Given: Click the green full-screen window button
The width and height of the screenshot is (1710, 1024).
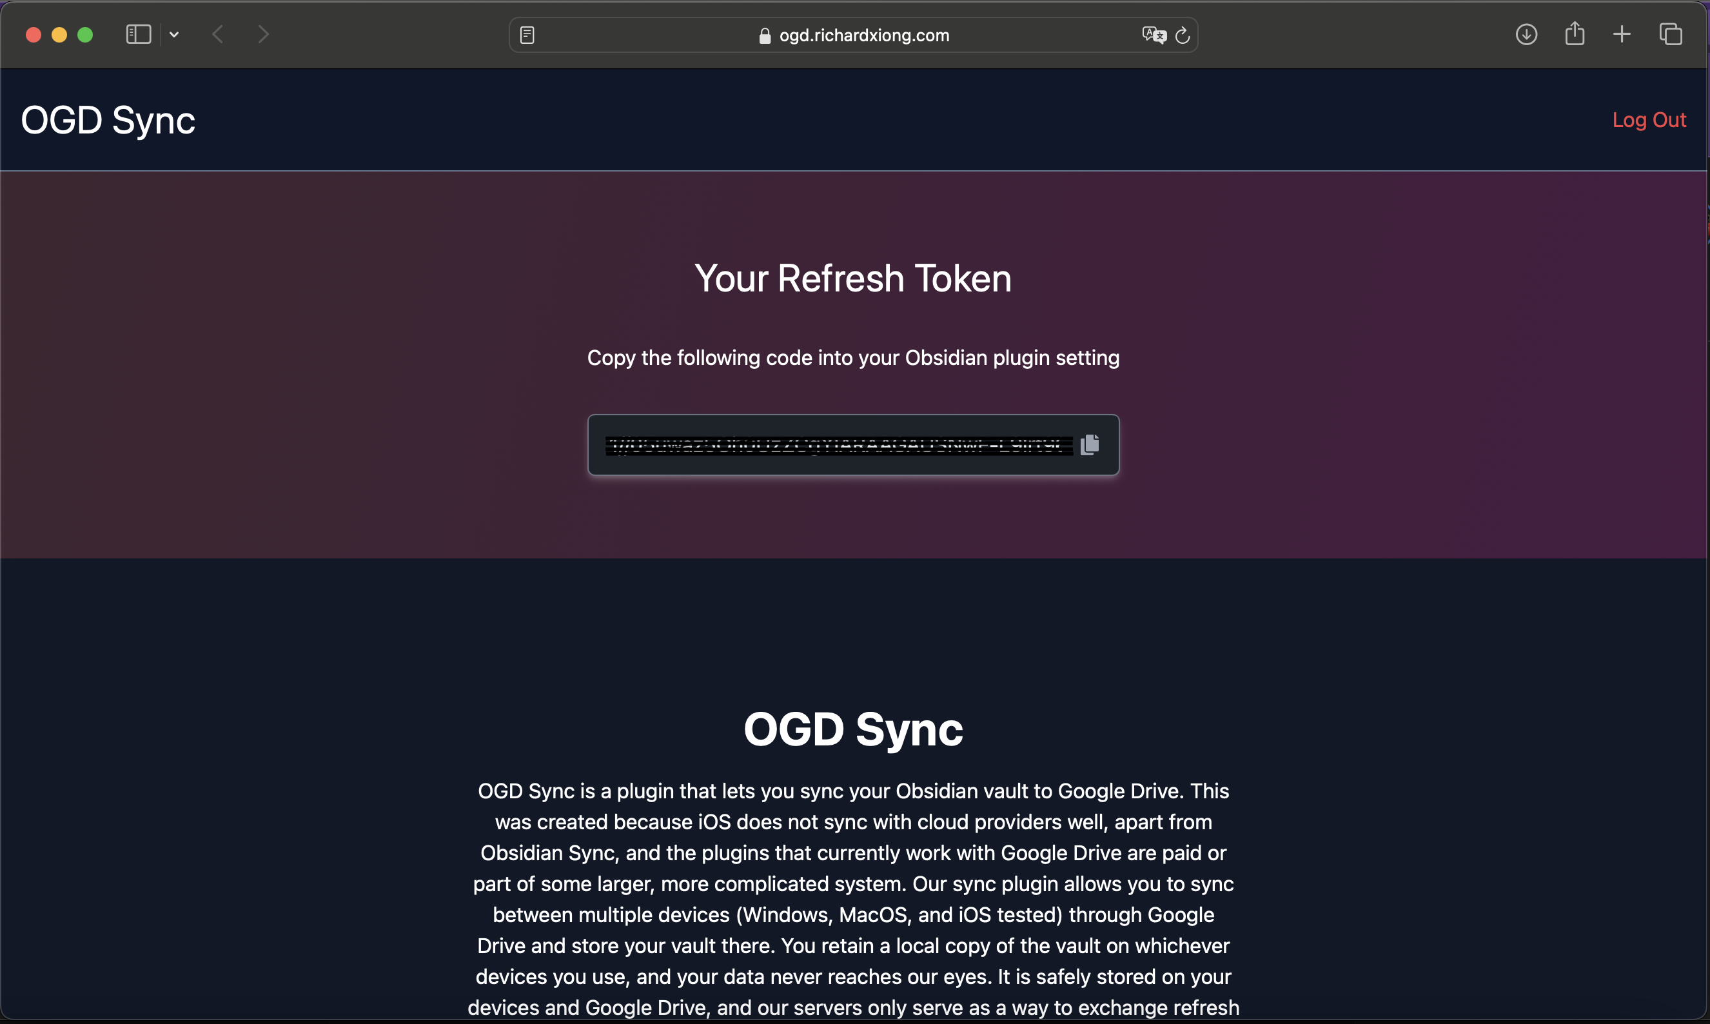Looking at the screenshot, I should tap(85, 35).
